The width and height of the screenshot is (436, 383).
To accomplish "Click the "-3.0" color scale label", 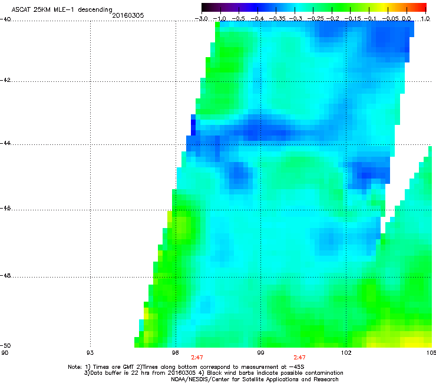I will pos(202,19).
